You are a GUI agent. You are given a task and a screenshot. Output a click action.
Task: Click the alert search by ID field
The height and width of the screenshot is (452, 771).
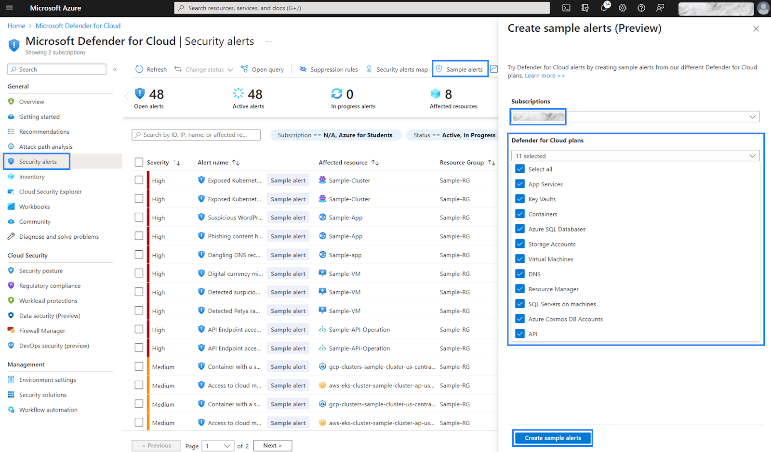196,135
